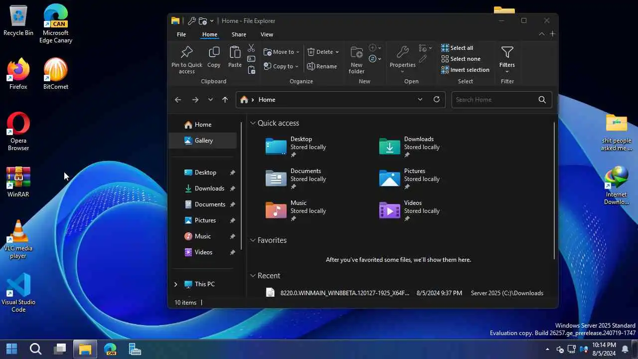638x359 pixels.
Task: Collapse the Recent section
Action: (x=253, y=276)
